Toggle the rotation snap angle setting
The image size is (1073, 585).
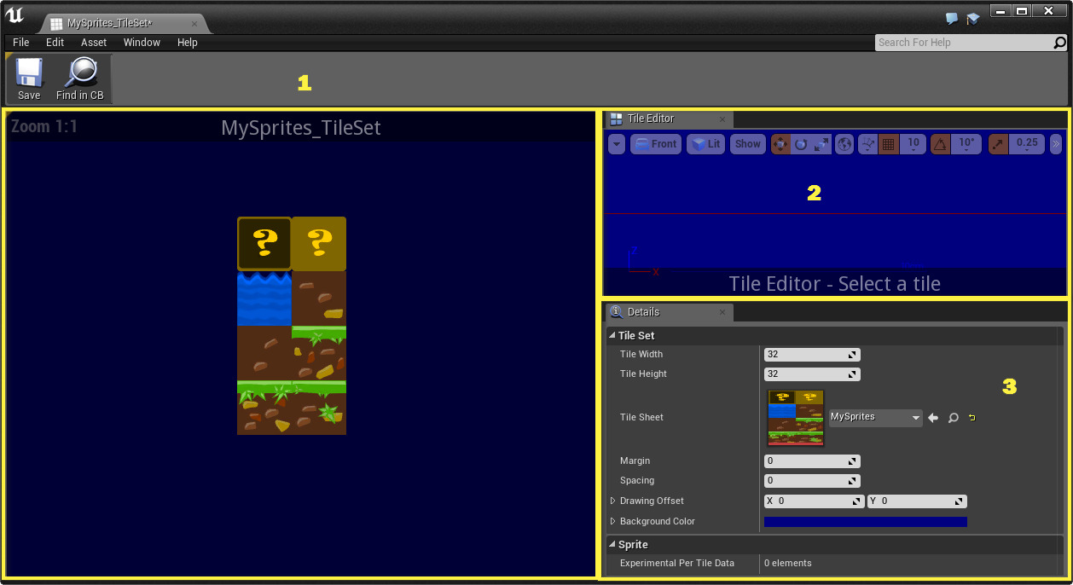940,144
